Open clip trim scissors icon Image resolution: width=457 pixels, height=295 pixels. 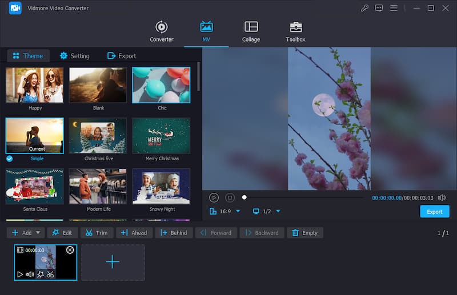(50, 274)
